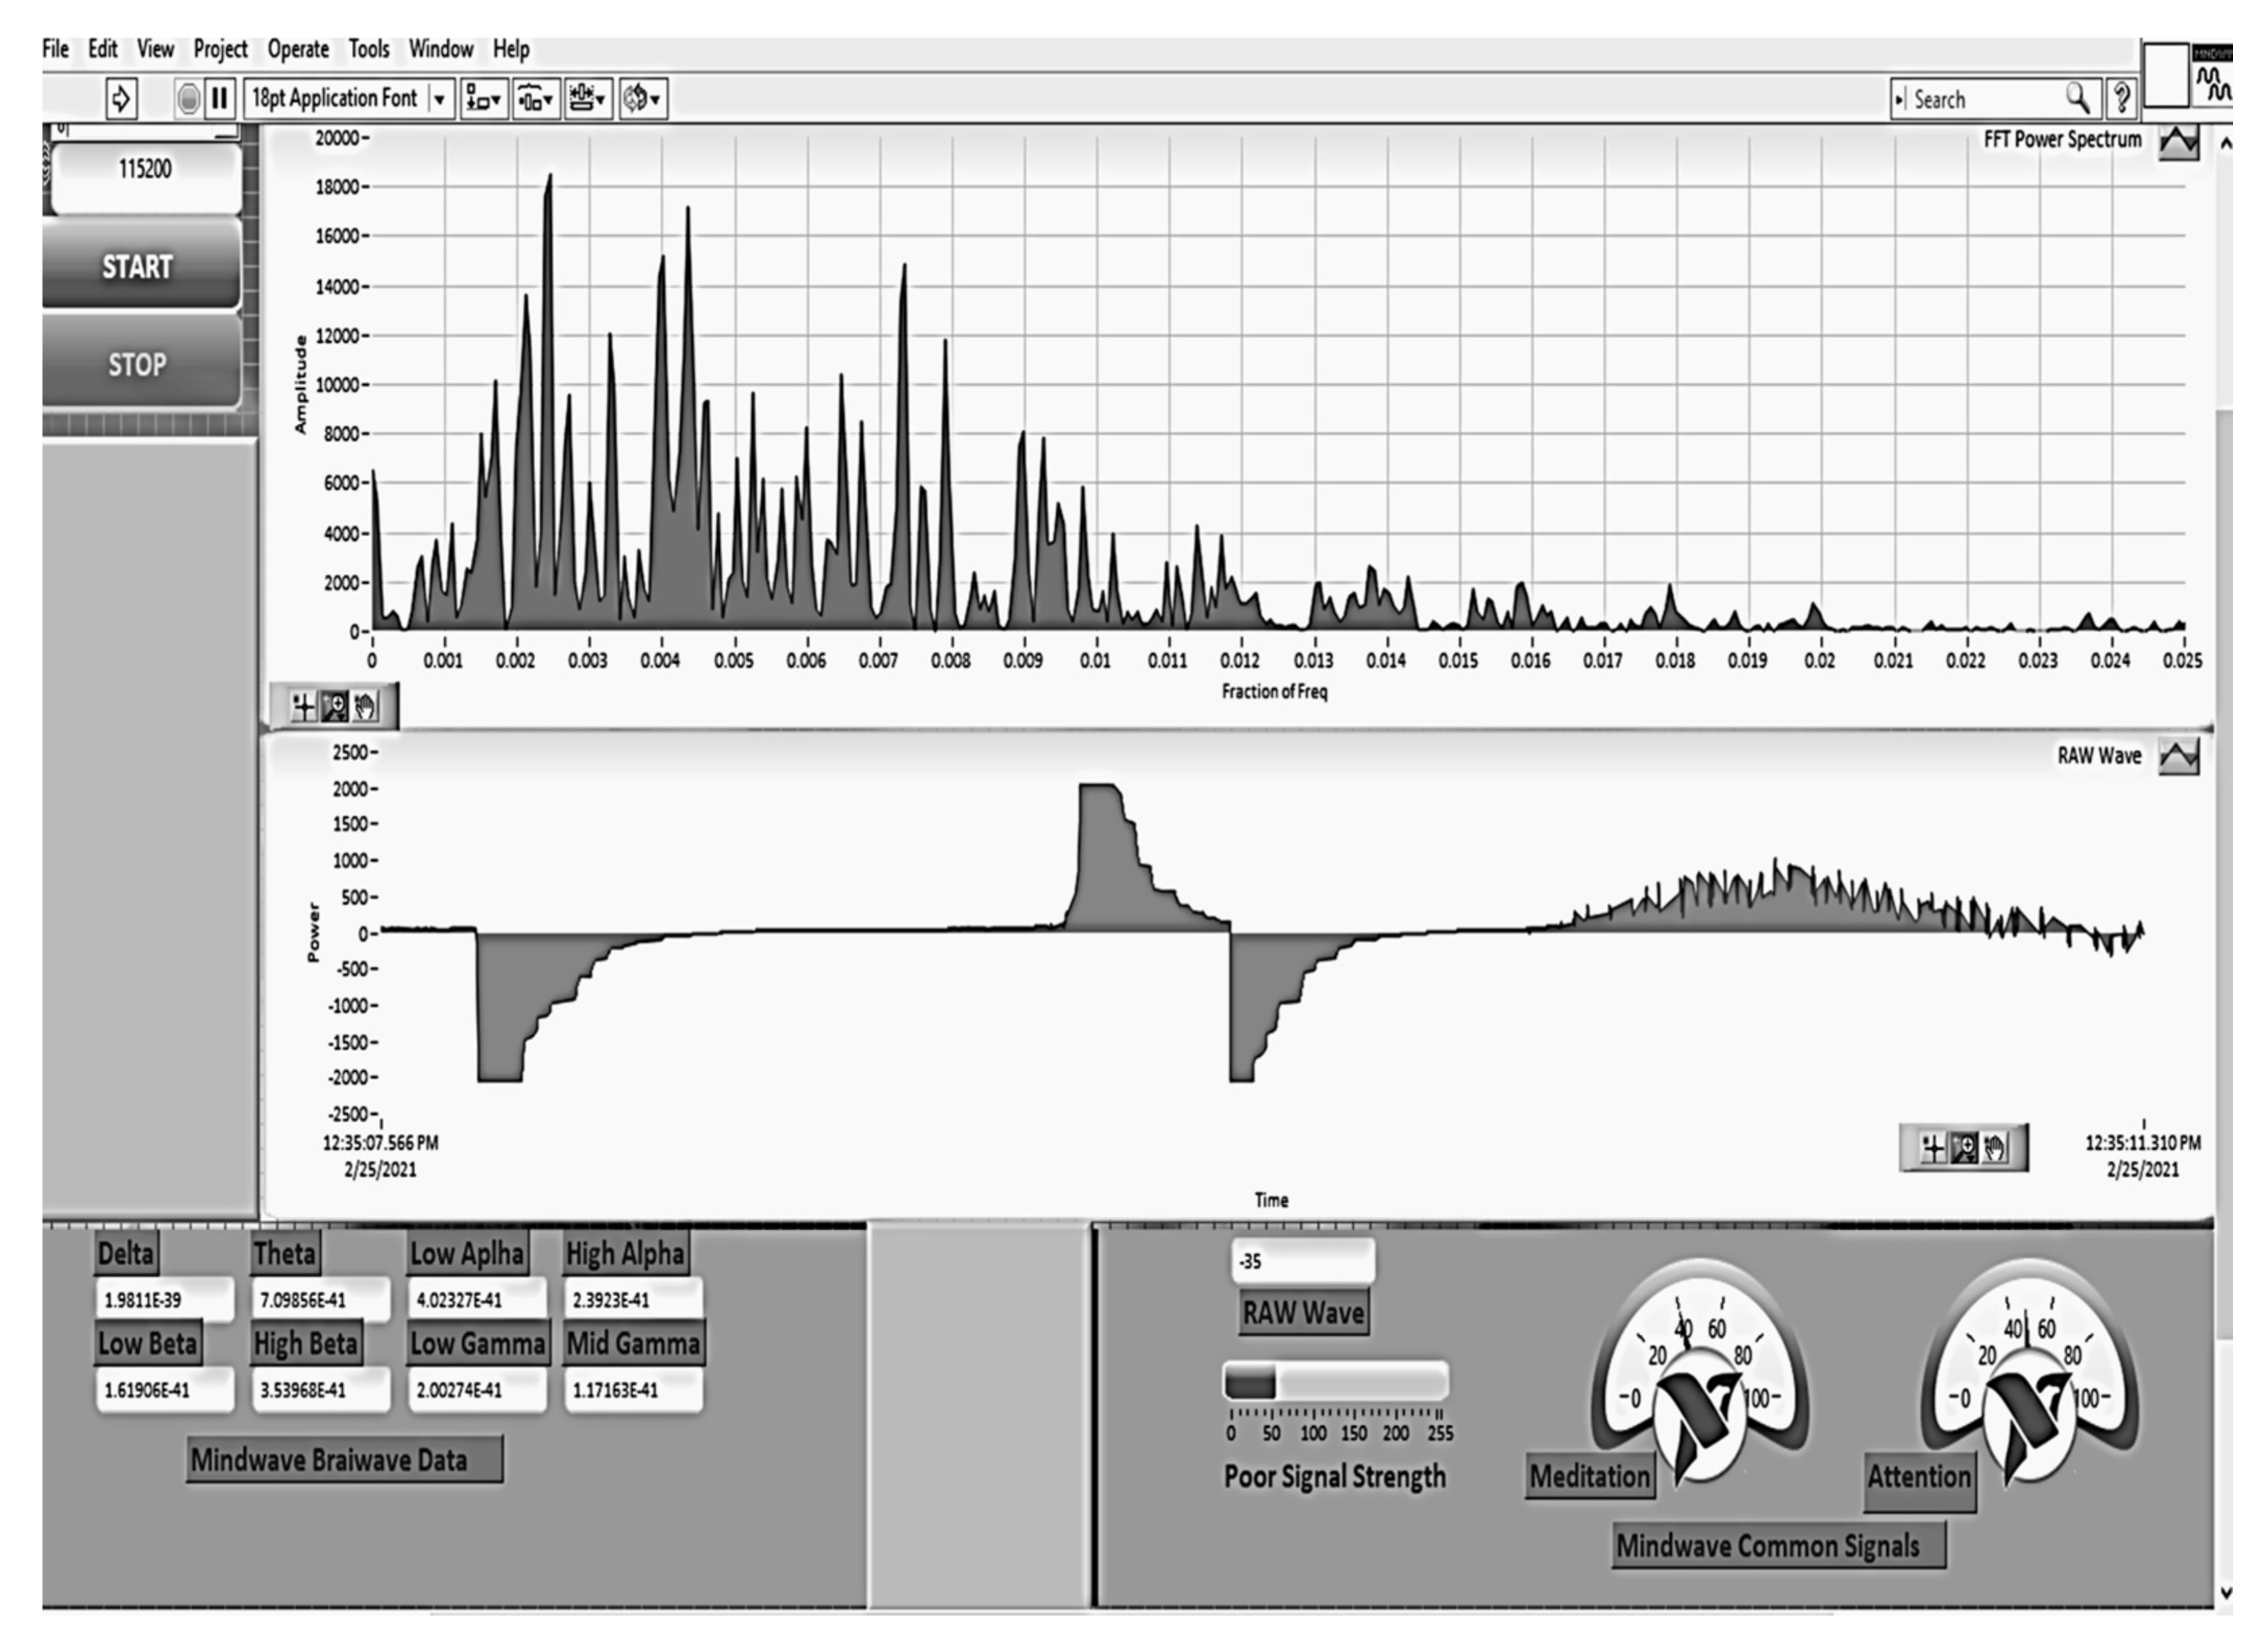Select FFT graph pan hand tool
Image resolution: width=2268 pixels, height=1633 pixels.
pyautogui.click(x=366, y=707)
